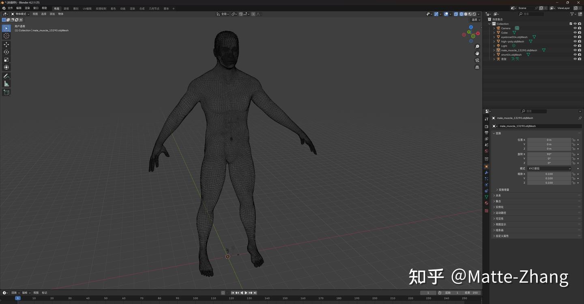Hide Cube in the viewport

click(x=575, y=32)
